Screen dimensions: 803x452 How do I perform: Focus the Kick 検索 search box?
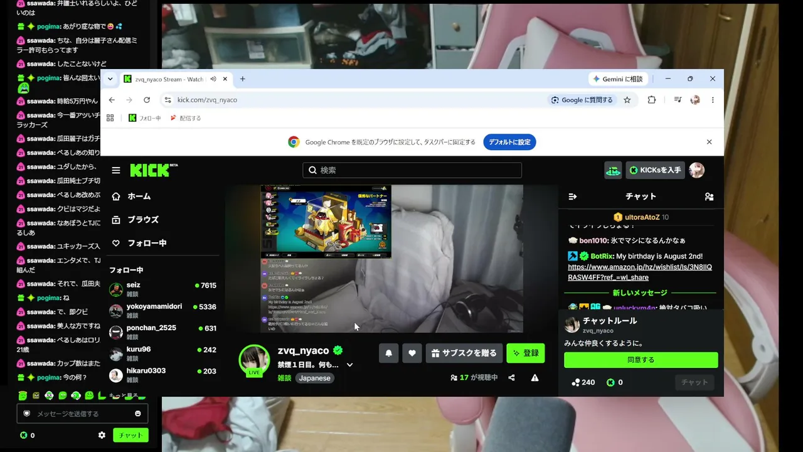tap(412, 170)
